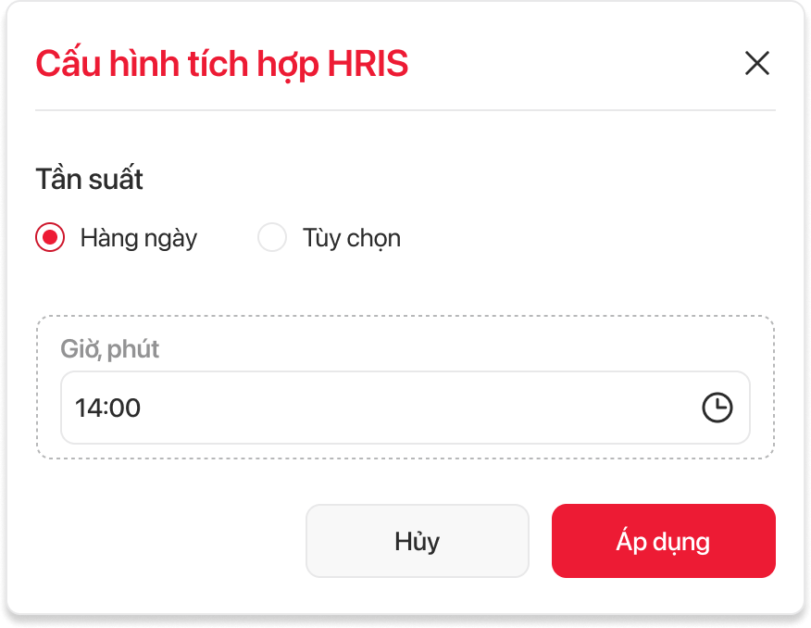This screenshot has height=628, width=811.
Task: Click the Hàng ngày label text
Action: click(139, 238)
